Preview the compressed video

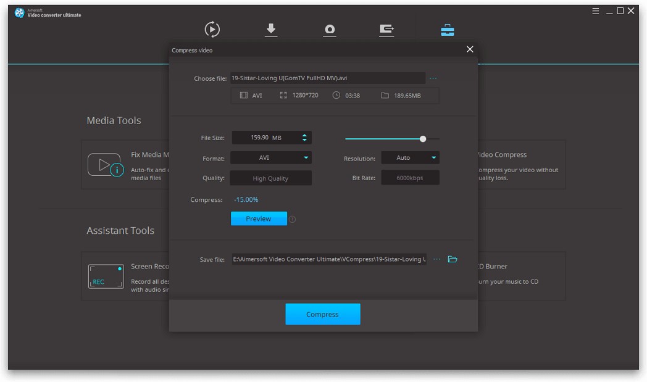pos(259,218)
